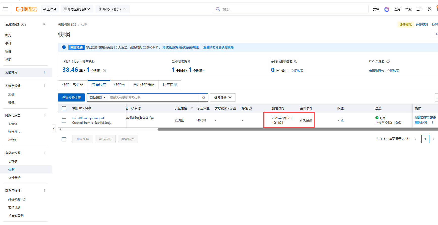Screen dimensions: 438x225
Task: Open the more options for 部署与弹性
Action: coord(45,190)
